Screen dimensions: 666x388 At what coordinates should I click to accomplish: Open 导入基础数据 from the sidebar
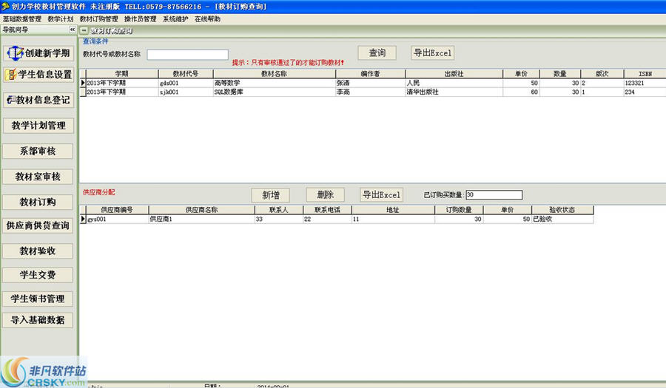pyautogui.click(x=38, y=320)
